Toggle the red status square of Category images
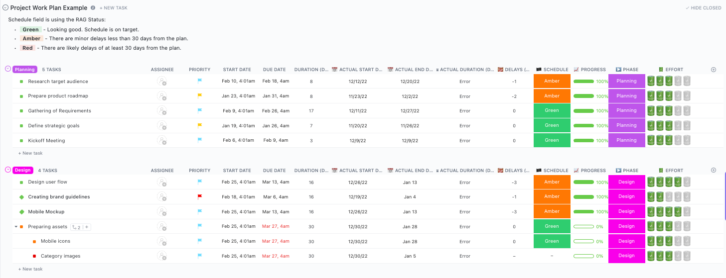Screen dimensions: 726x278 (34, 256)
